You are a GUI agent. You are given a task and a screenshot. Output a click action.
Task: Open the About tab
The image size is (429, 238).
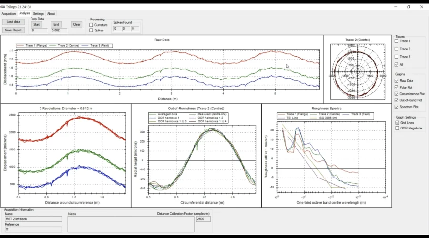coord(51,14)
